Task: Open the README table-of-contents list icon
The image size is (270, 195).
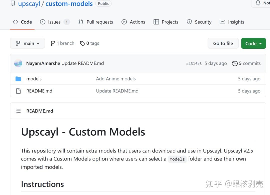Action: [x=18, y=111]
